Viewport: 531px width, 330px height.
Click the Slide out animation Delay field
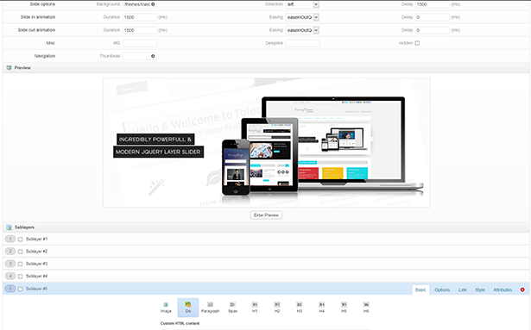click(x=433, y=30)
